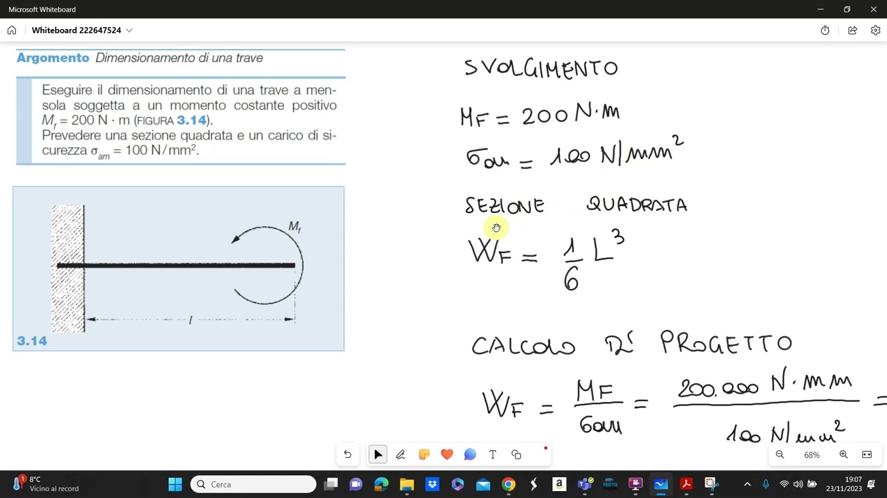Open Task View on the taskbar

click(x=331, y=484)
